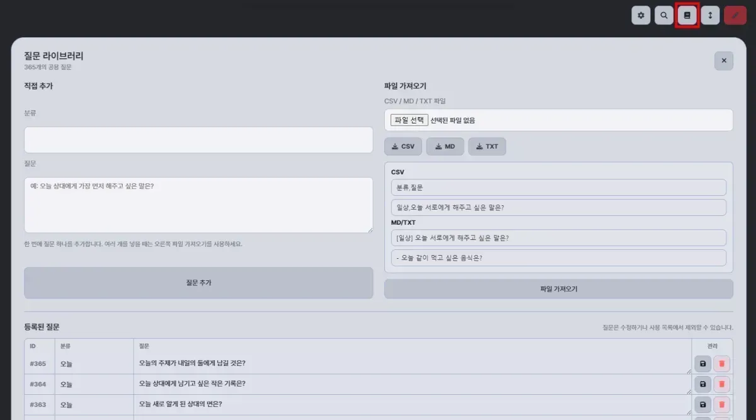Click the 오늘 category cell in row #364
The width and height of the screenshot is (756, 420).
point(94,384)
